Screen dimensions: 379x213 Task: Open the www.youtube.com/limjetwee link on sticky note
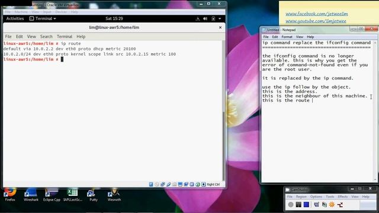tap(316, 21)
